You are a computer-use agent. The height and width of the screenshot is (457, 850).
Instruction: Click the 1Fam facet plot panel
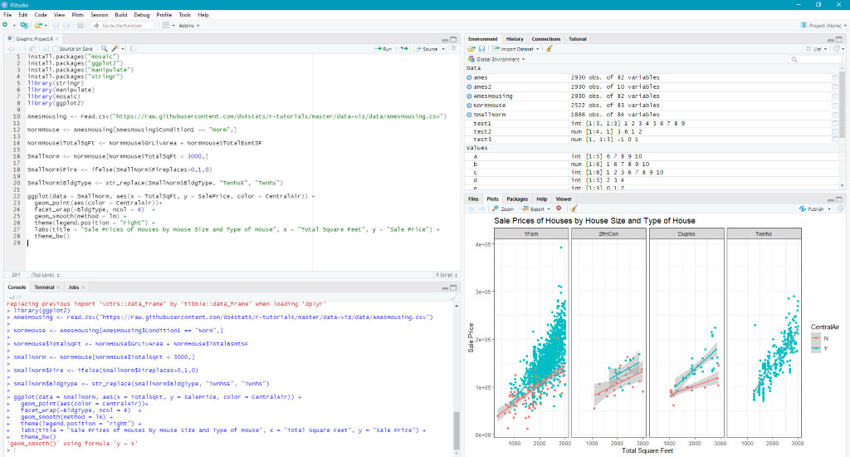click(x=531, y=337)
